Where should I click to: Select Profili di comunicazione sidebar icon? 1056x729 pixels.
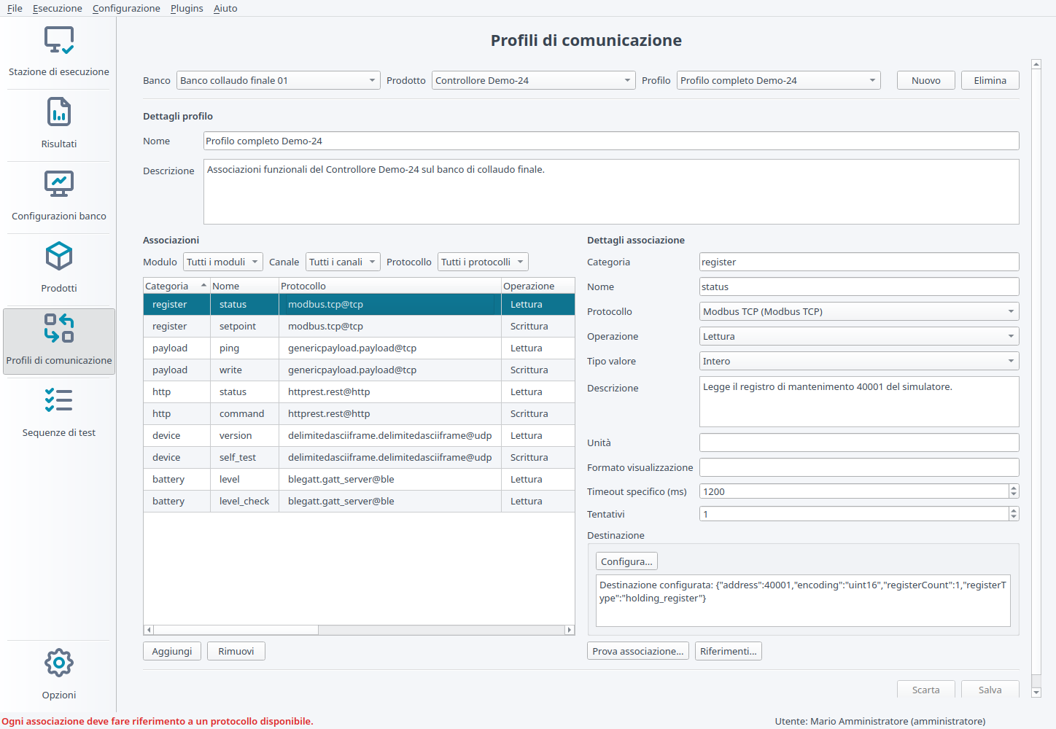coord(59,328)
